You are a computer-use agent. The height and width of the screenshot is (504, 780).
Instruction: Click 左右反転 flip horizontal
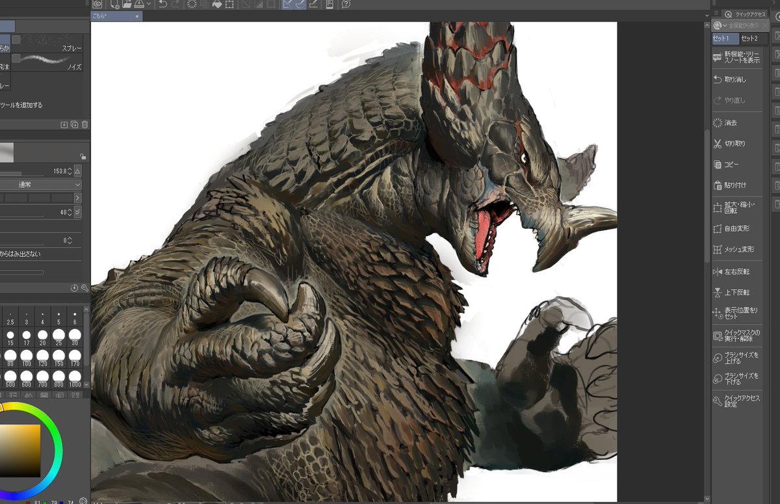pyautogui.click(x=738, y=271)
